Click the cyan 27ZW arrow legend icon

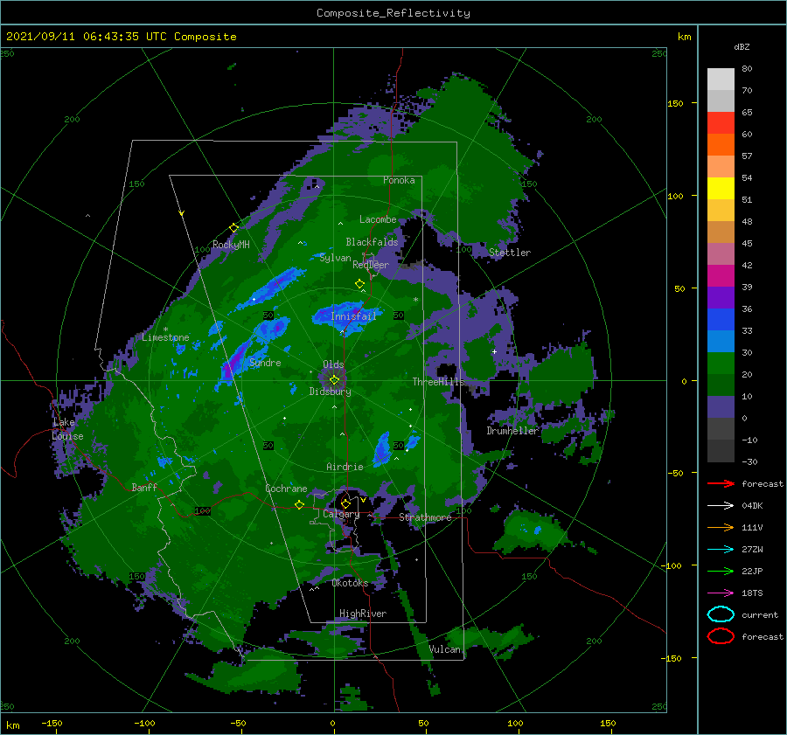(x=721, y=550)
